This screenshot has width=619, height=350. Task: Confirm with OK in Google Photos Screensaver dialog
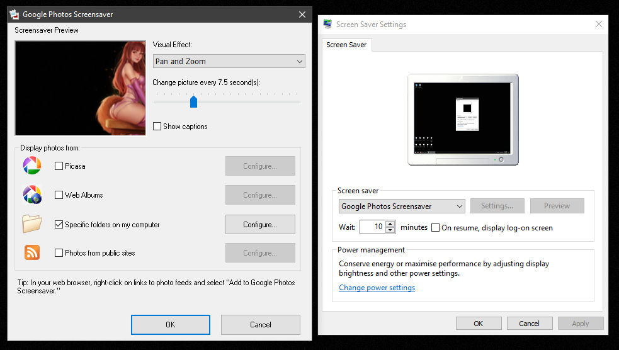coord(171,325)
